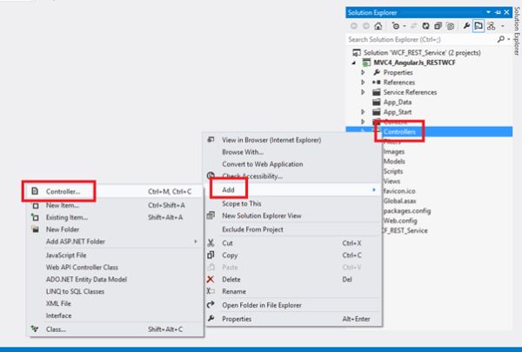Open the search options dropdown arrow
This screenshot has width=522, height=352.
point(509,39)
